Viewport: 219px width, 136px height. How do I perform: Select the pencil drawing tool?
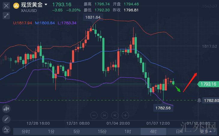click(x=6, y=120)
